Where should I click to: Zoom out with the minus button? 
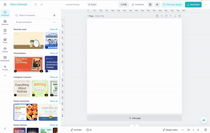pos(183,130)
